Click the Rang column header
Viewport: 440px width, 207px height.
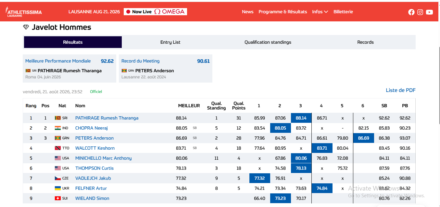pos(31,106)
